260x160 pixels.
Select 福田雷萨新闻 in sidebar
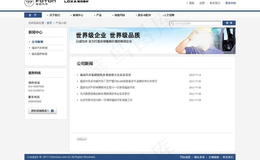click(39, 54)
